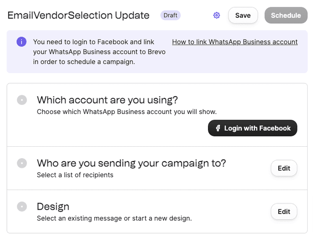Select 'Who are you sending your campaign to?' heading

[x=131, y=163]
